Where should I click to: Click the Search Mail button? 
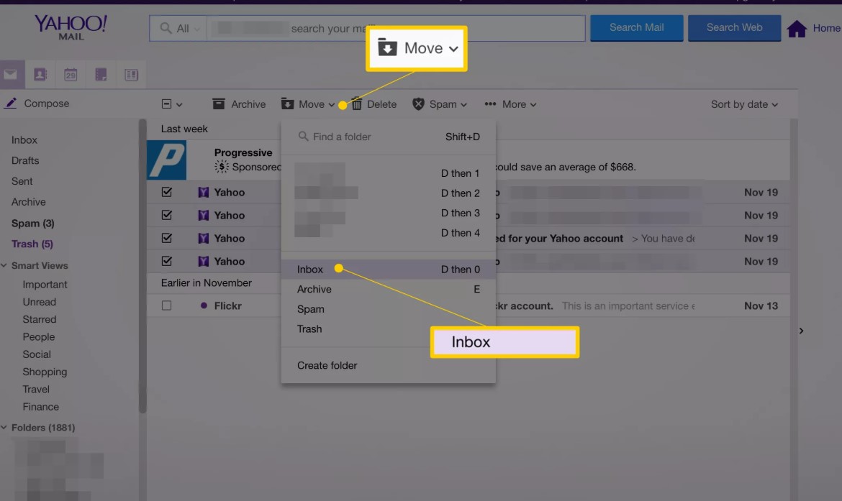pos(636,27)
